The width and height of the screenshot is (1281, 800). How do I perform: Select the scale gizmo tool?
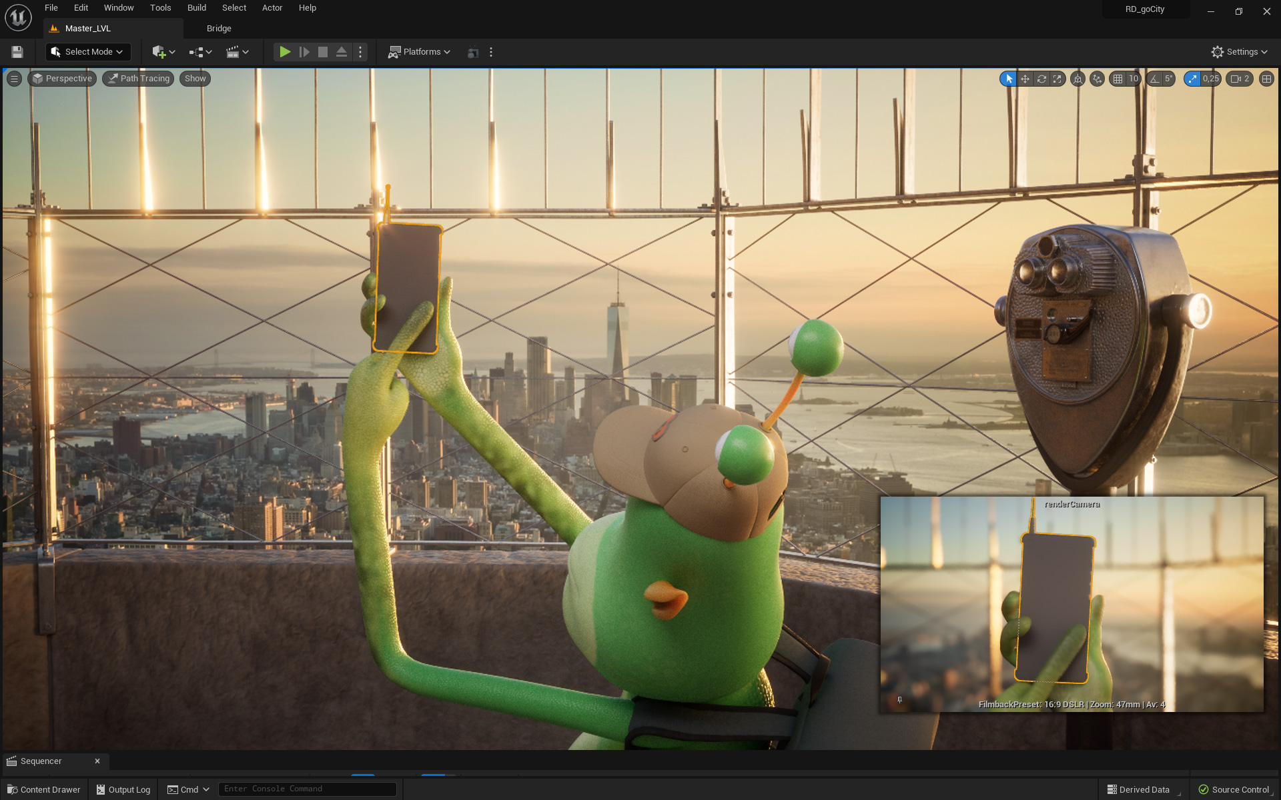1057,79
